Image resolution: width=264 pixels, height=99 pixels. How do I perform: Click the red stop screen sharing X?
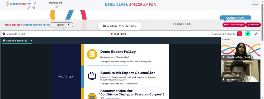pyautogui.click(x=240, y=34)
